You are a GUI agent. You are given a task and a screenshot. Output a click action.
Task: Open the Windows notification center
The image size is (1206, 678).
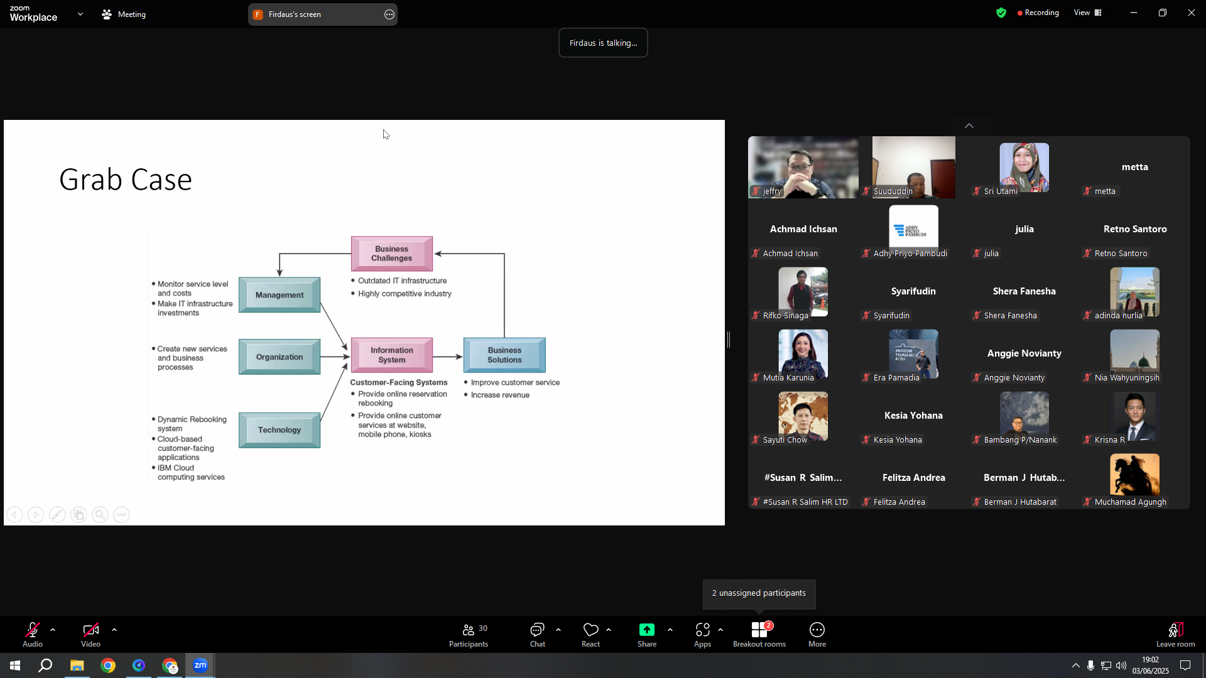(x=1185, y=665)
